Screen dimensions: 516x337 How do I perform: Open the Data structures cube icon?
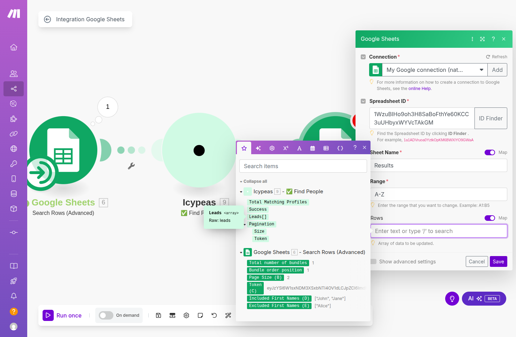(x=14, y=209)
